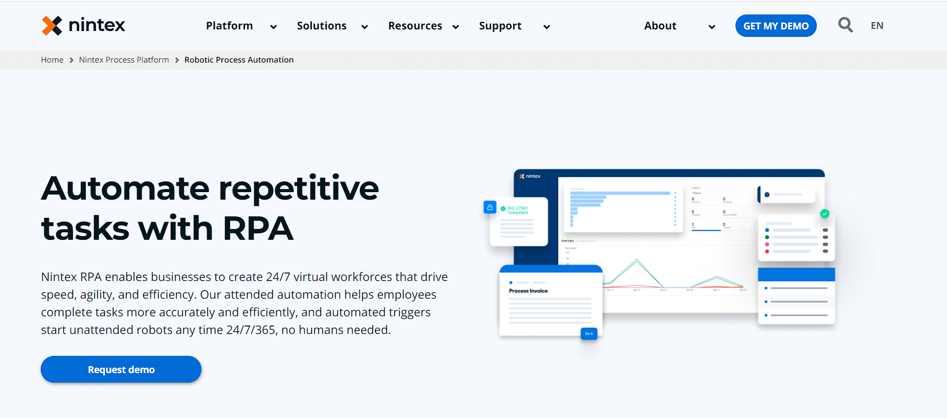Image resolution: width=947 pixels, height=418 pixels.
Task: Click the Automate repetitive tasks heading
Action: click(210, 208)
